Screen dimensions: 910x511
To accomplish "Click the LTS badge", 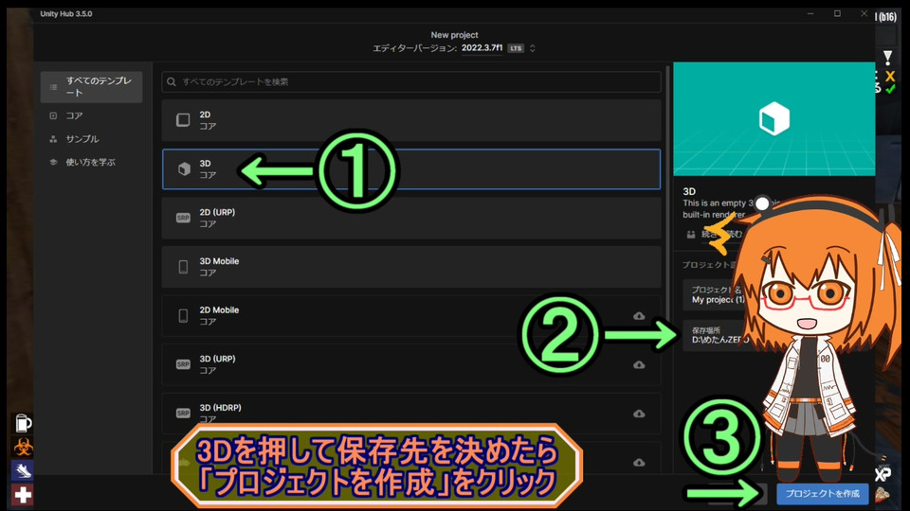I will (516, 48).
